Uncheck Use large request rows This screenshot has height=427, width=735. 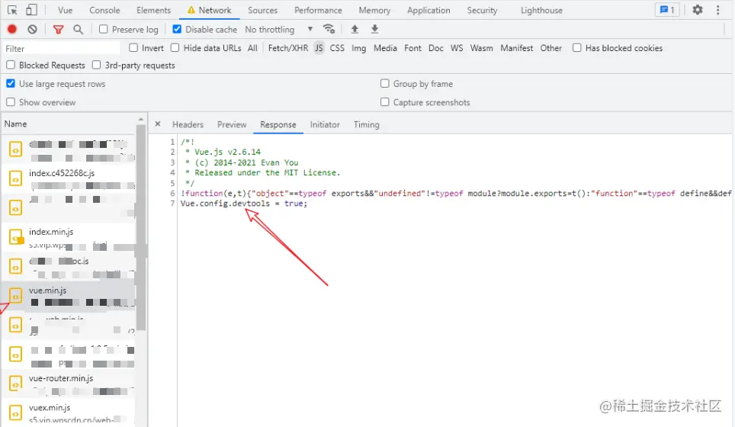[11, 83]
